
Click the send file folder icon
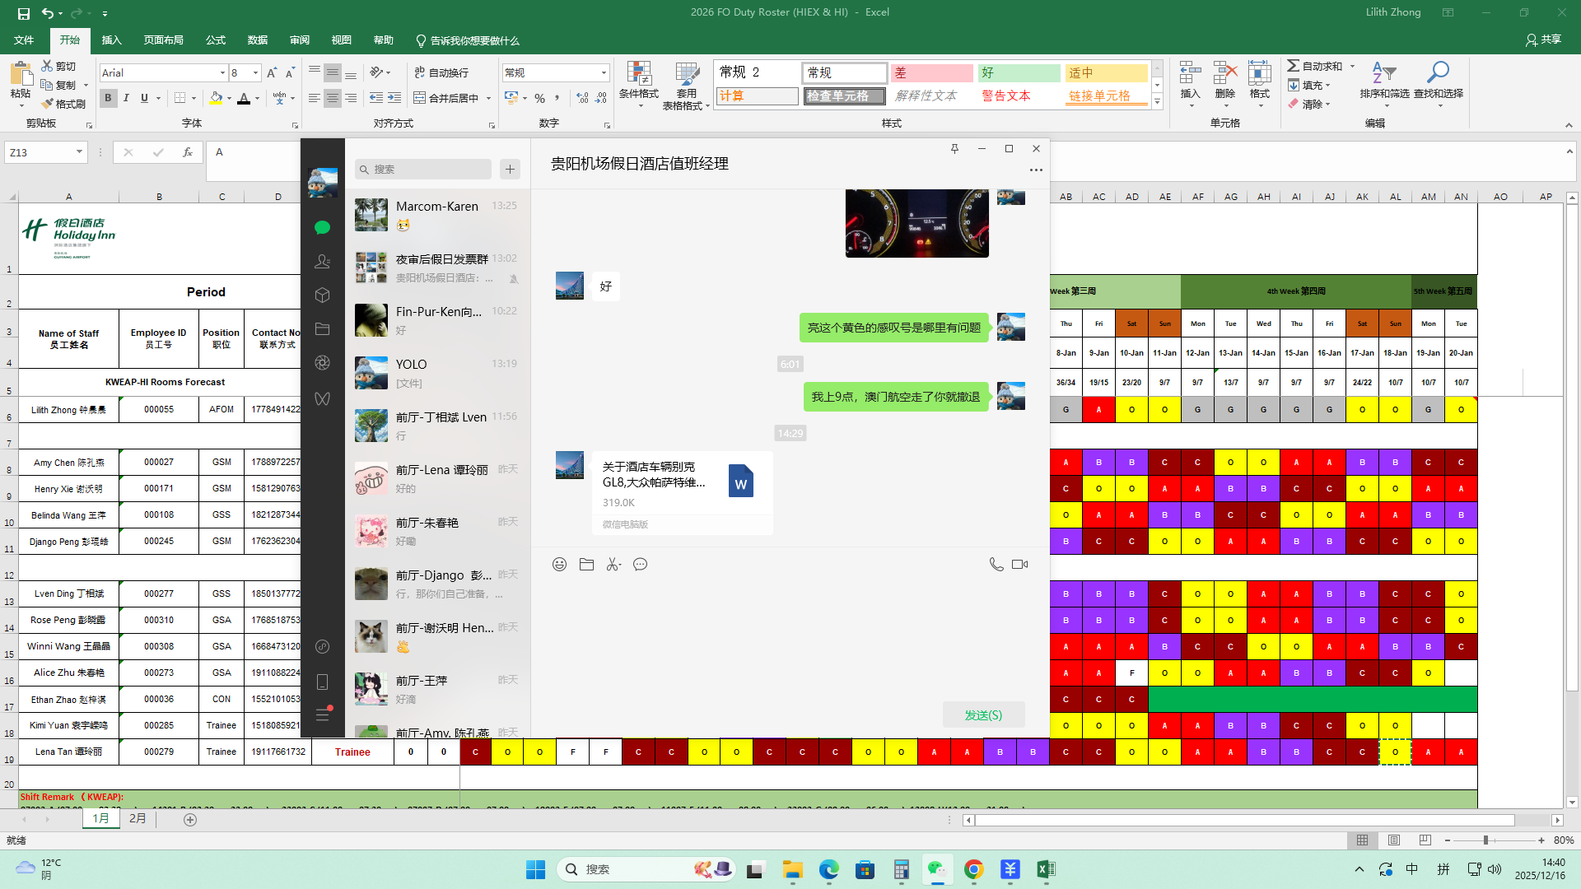click(586, 565)
